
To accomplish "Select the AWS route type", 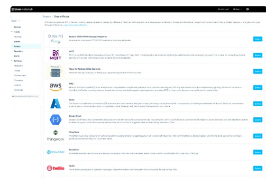I will (x=258, y=88).
